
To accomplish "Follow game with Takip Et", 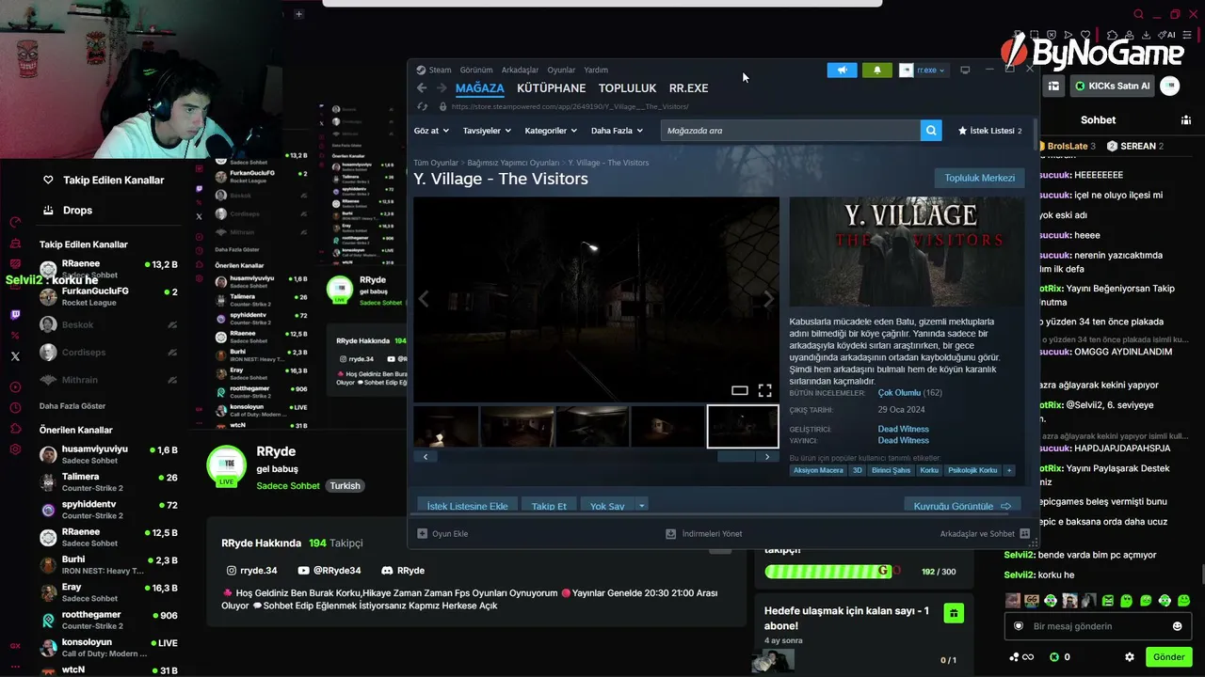I will (549, 506).
